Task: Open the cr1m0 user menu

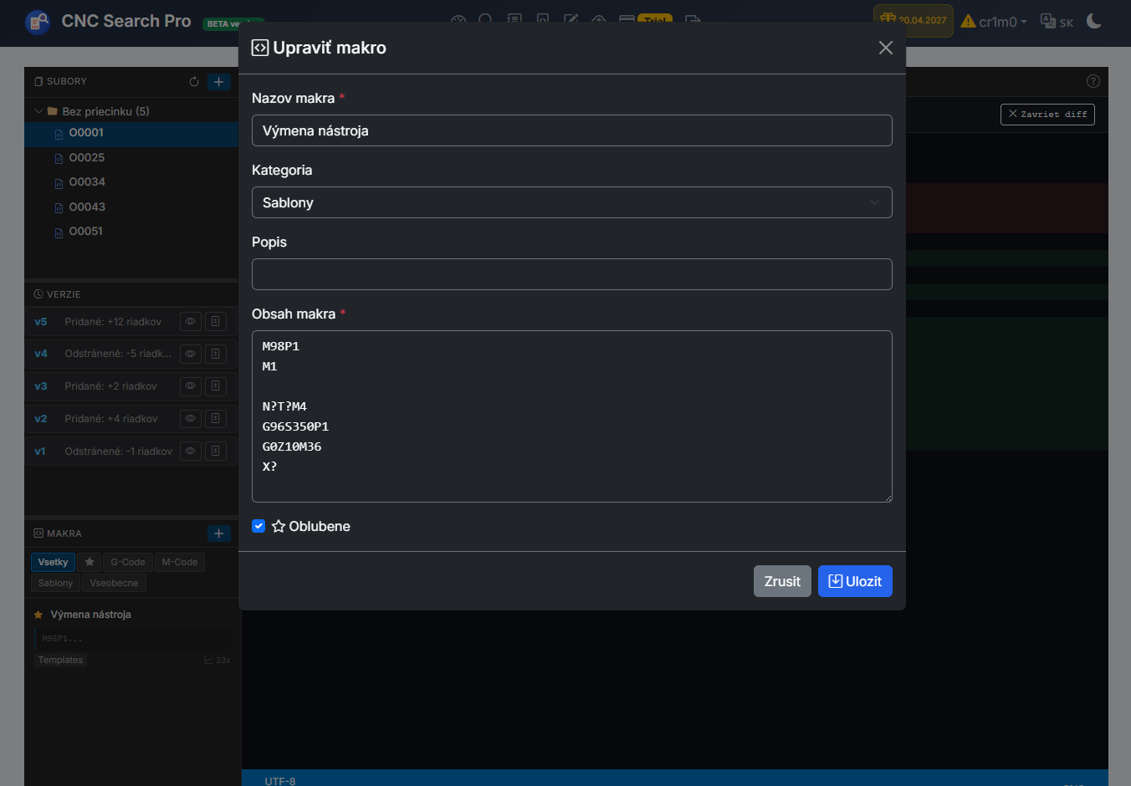Action: point(994,22)
